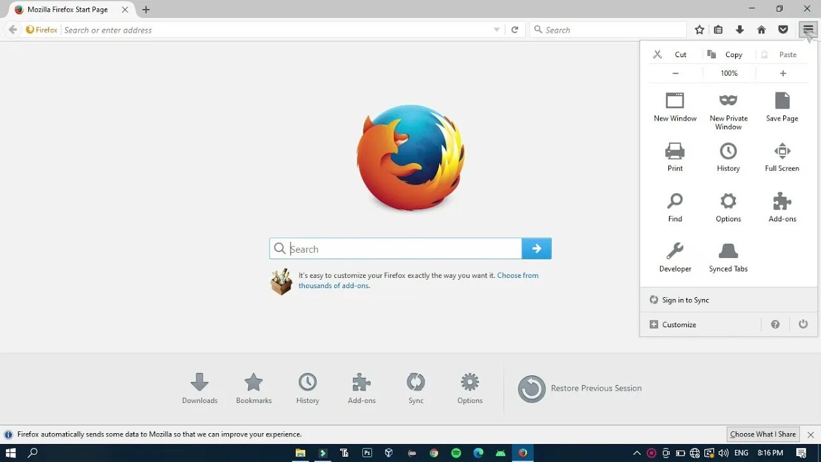This screenshot has height=462, width=821.
Task: Open Spotify from the taskbar
Action: 456,453
